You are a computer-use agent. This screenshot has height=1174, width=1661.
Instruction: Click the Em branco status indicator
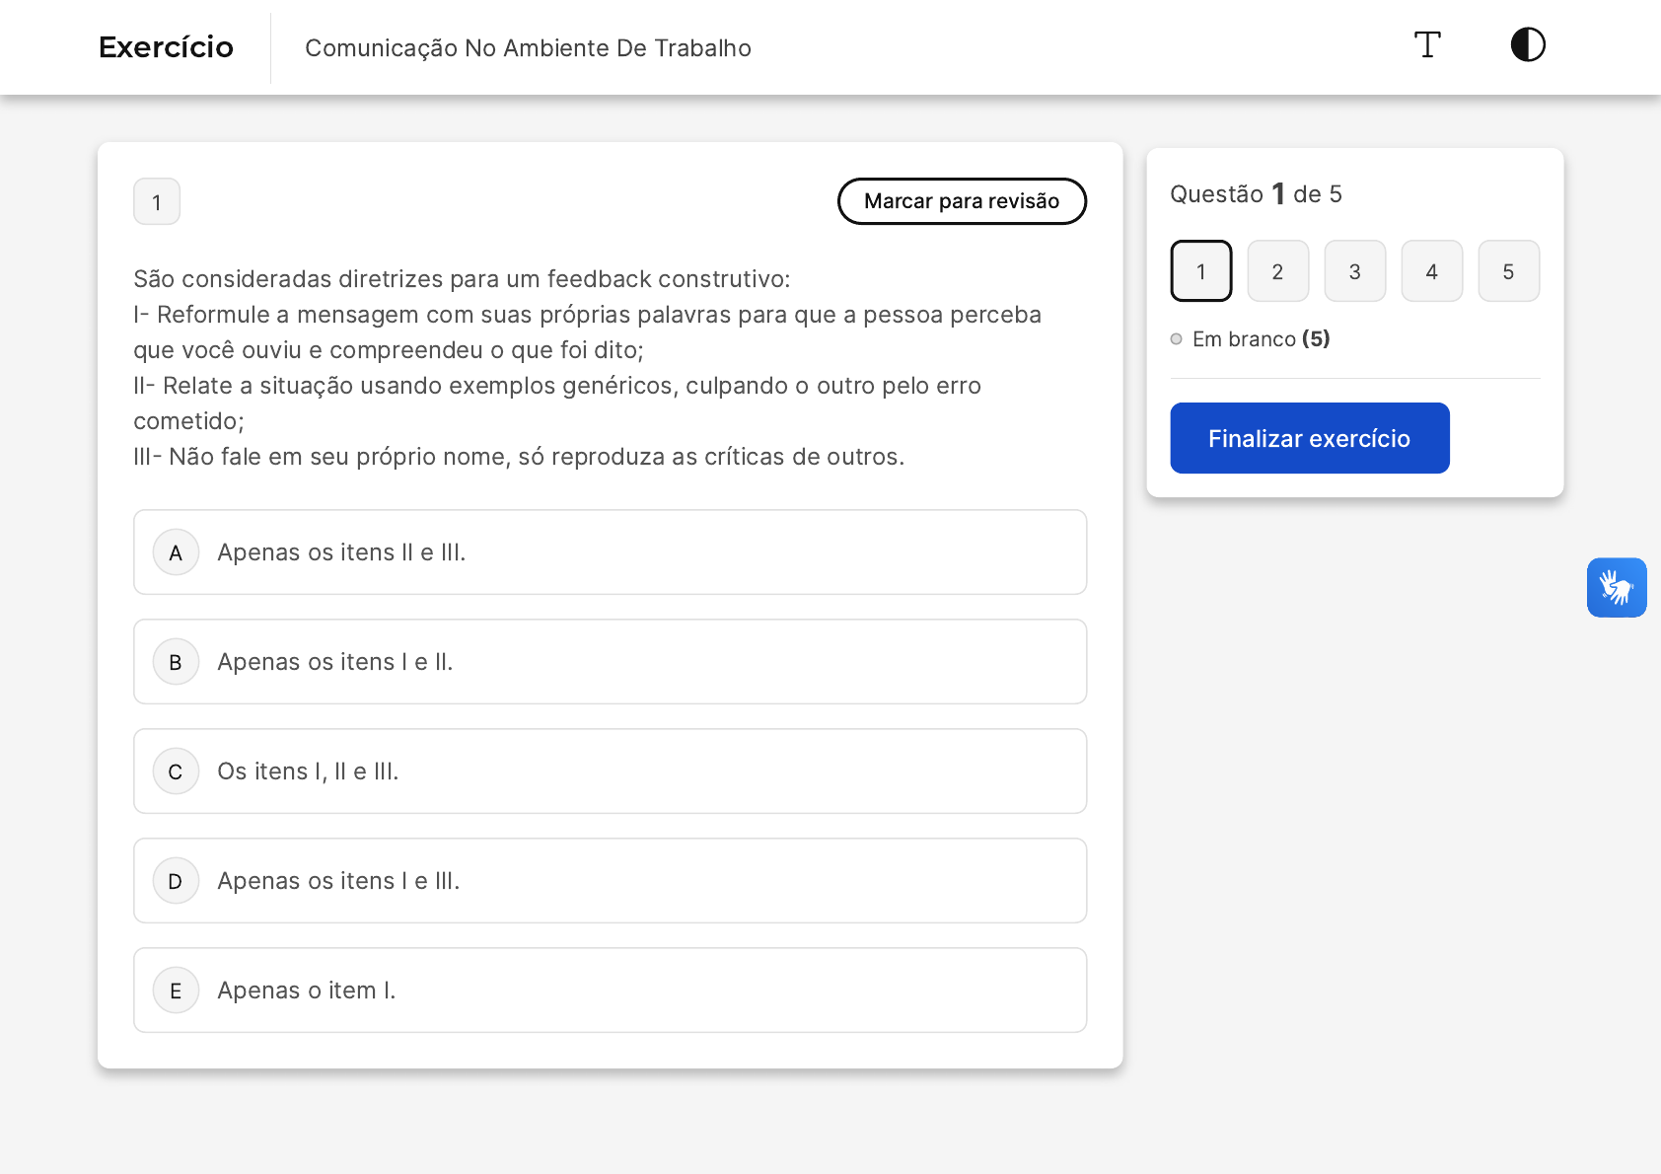pyautogui.click(x=1250, y=339)
